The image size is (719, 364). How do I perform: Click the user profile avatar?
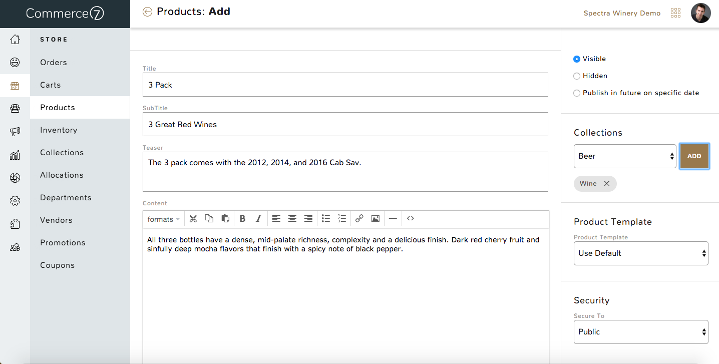[x=700, y=13]
